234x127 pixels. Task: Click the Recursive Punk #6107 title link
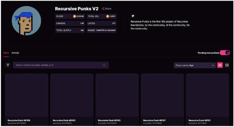click(x=154, y=120)
